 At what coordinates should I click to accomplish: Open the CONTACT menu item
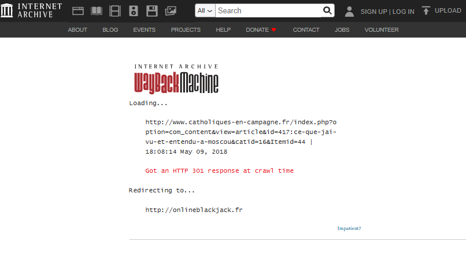tap(306, 29)
